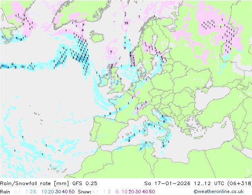Click the 'Rain' legend label
The height and width of the screenshot is (195, 252).
(5, 192)
